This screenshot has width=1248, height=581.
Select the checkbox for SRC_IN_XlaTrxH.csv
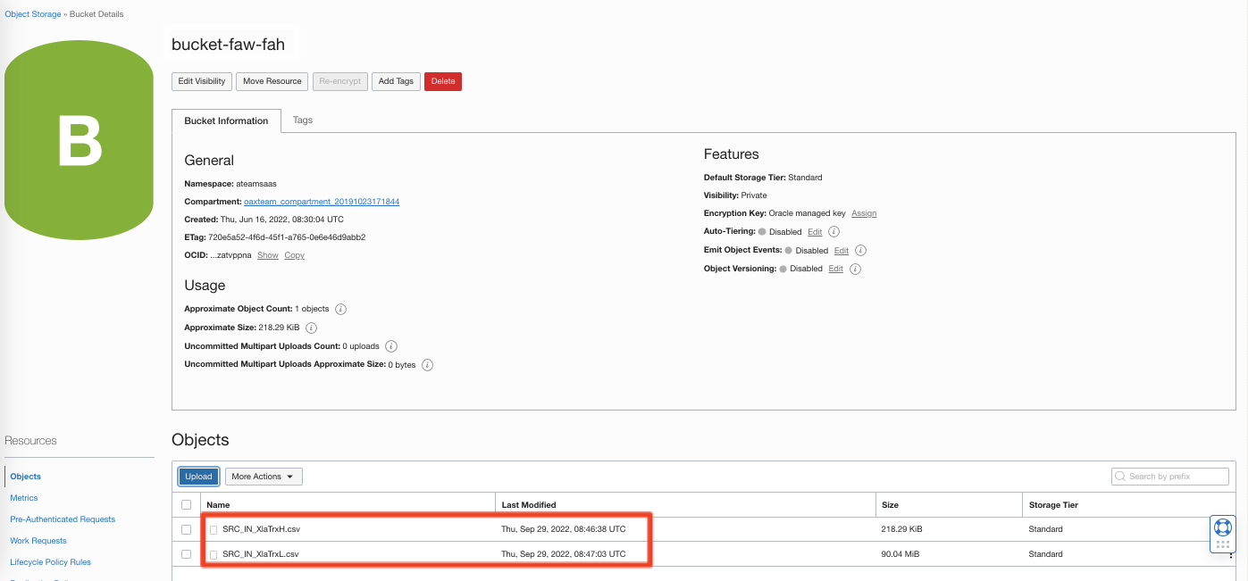point(186,528)
